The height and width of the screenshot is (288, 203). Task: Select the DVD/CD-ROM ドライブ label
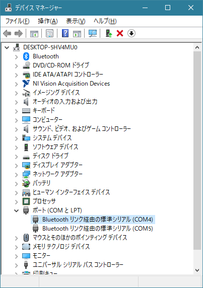(60, 65)
